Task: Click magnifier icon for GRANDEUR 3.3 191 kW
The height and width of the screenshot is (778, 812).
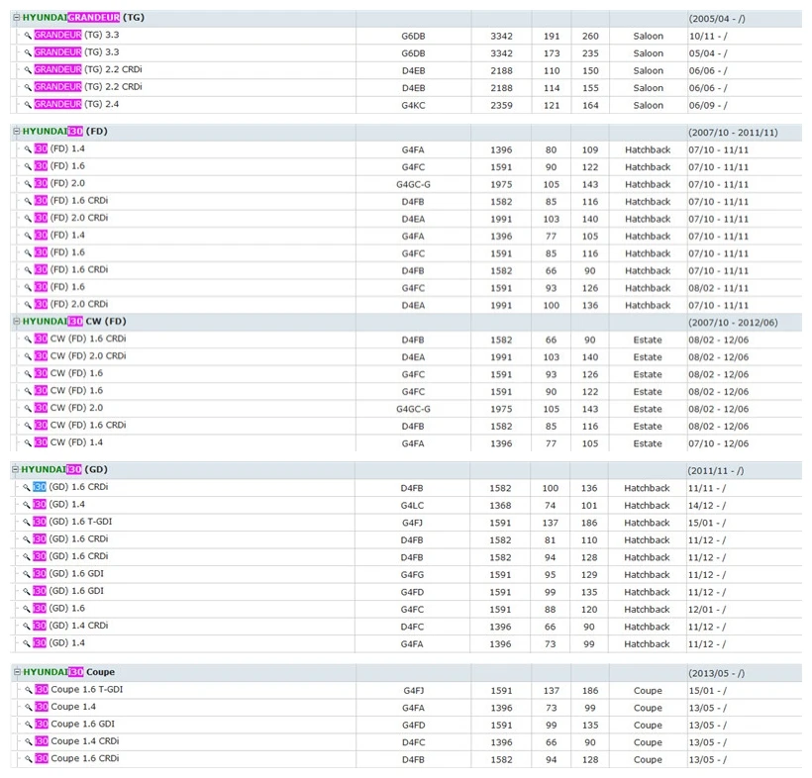Action: click(x=28, y=36)
